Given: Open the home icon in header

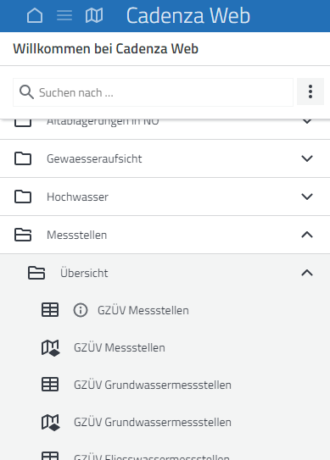Looking at the screenshot, I should pos(35,15).
